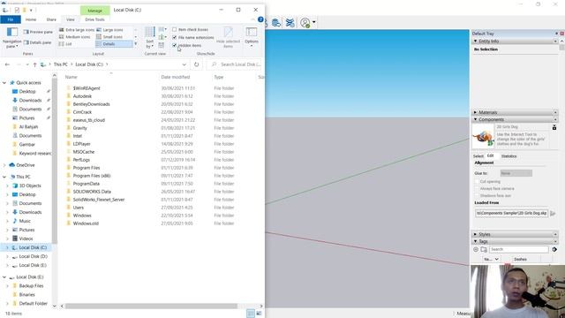Choose Small icons layout
The height and width of the screenshot is (318, 565).
coord(109,37)
